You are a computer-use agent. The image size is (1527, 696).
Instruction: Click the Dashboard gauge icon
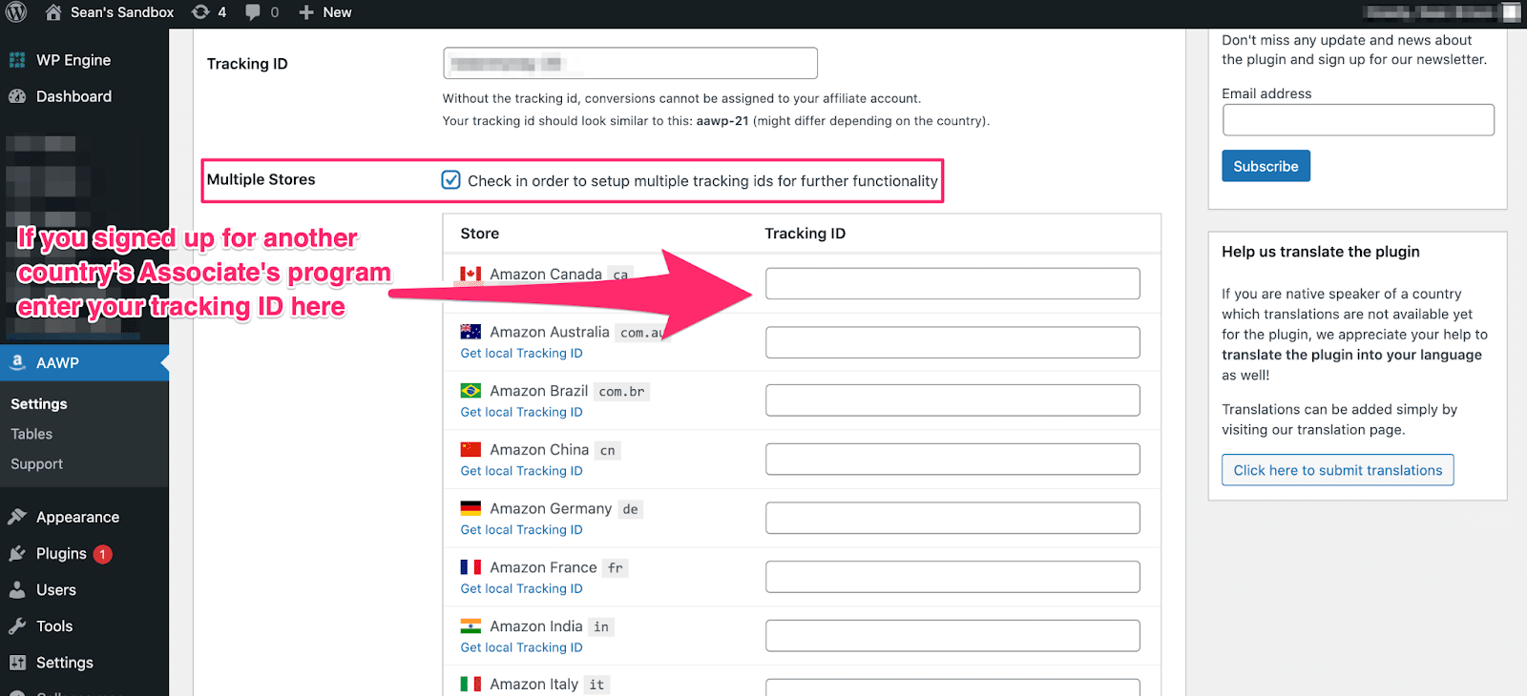point(17,96)
